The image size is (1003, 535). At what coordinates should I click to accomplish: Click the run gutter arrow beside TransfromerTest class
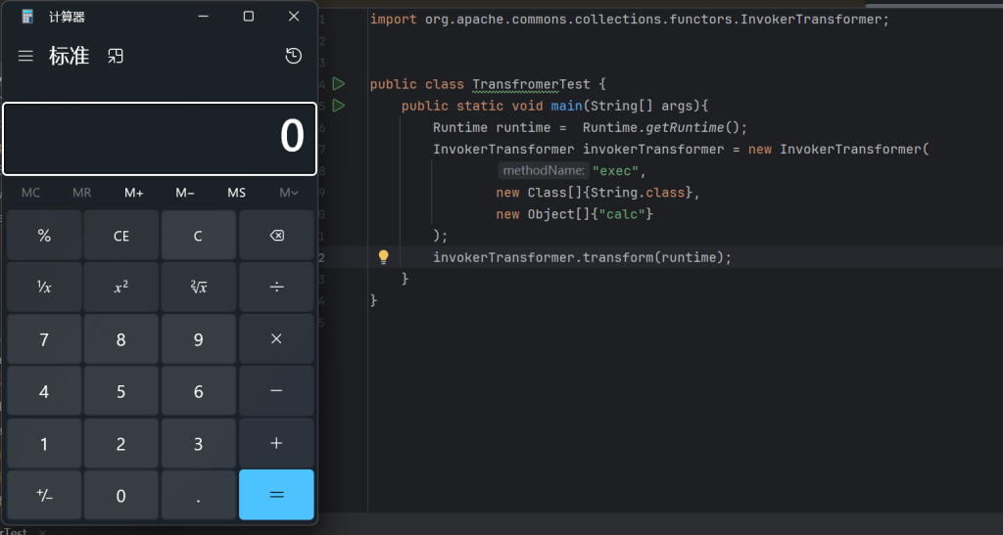point(339,84)
